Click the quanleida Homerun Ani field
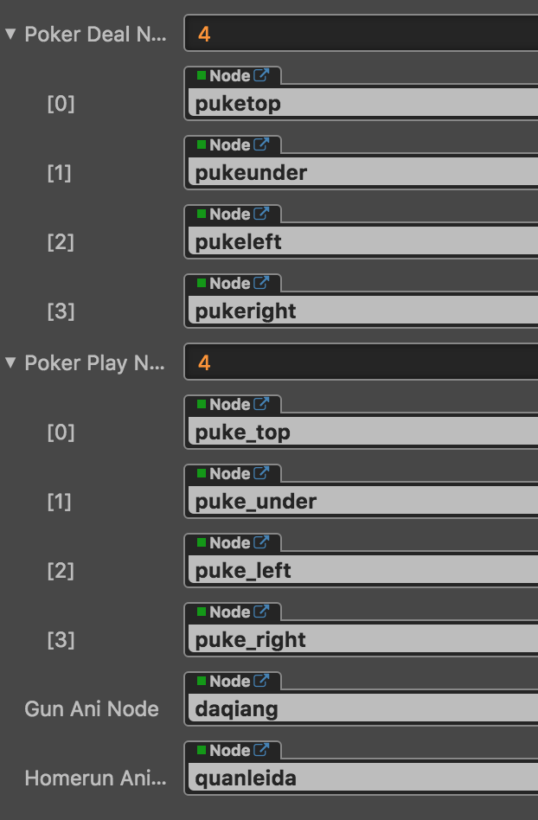Image resolution: width=538 pixels, height=820 pixels. [x=363, y=778]
